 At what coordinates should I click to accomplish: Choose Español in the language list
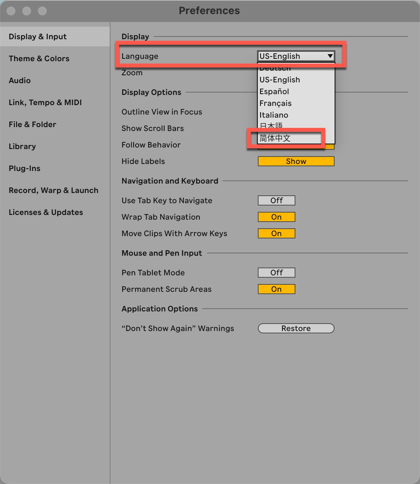[274, 91]
